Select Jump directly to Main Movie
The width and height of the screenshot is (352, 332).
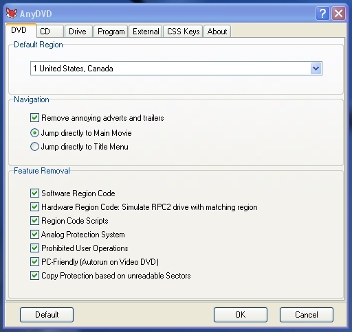[34, 133]
